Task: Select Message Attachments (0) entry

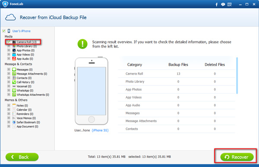Action: [32, 74]
